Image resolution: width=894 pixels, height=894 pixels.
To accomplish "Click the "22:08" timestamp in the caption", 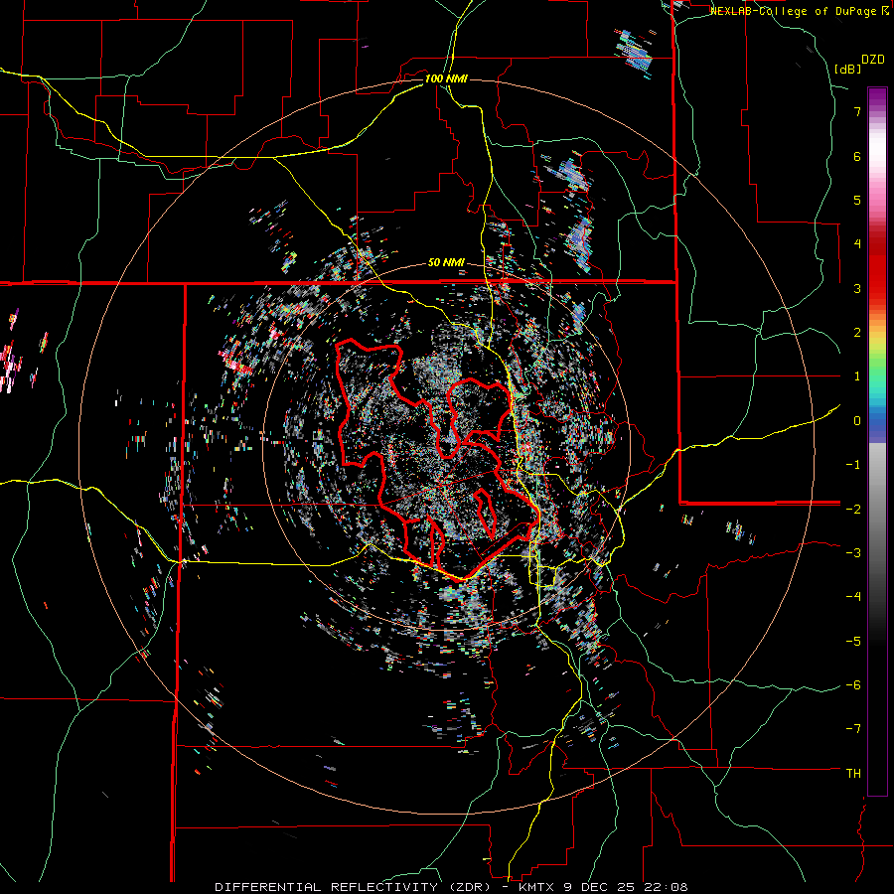I will [666, 887].
